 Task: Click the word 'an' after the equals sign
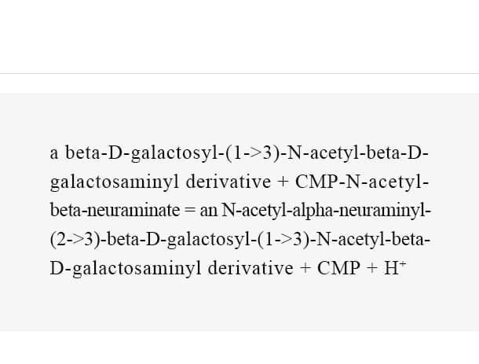(x=209, y=211)
